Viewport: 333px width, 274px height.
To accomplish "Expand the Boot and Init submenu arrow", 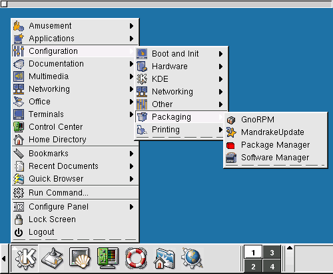I will (x=220, y=54).
